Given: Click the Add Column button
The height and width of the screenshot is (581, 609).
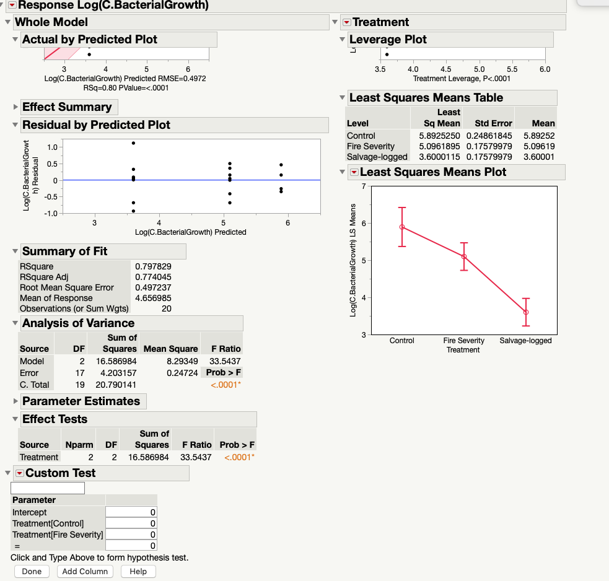Looking at the screenshot, I should click(x=84, y=571).
